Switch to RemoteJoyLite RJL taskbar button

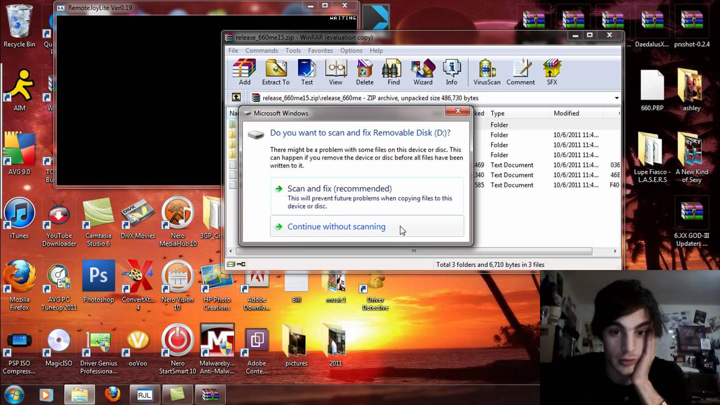click(145, 394)
